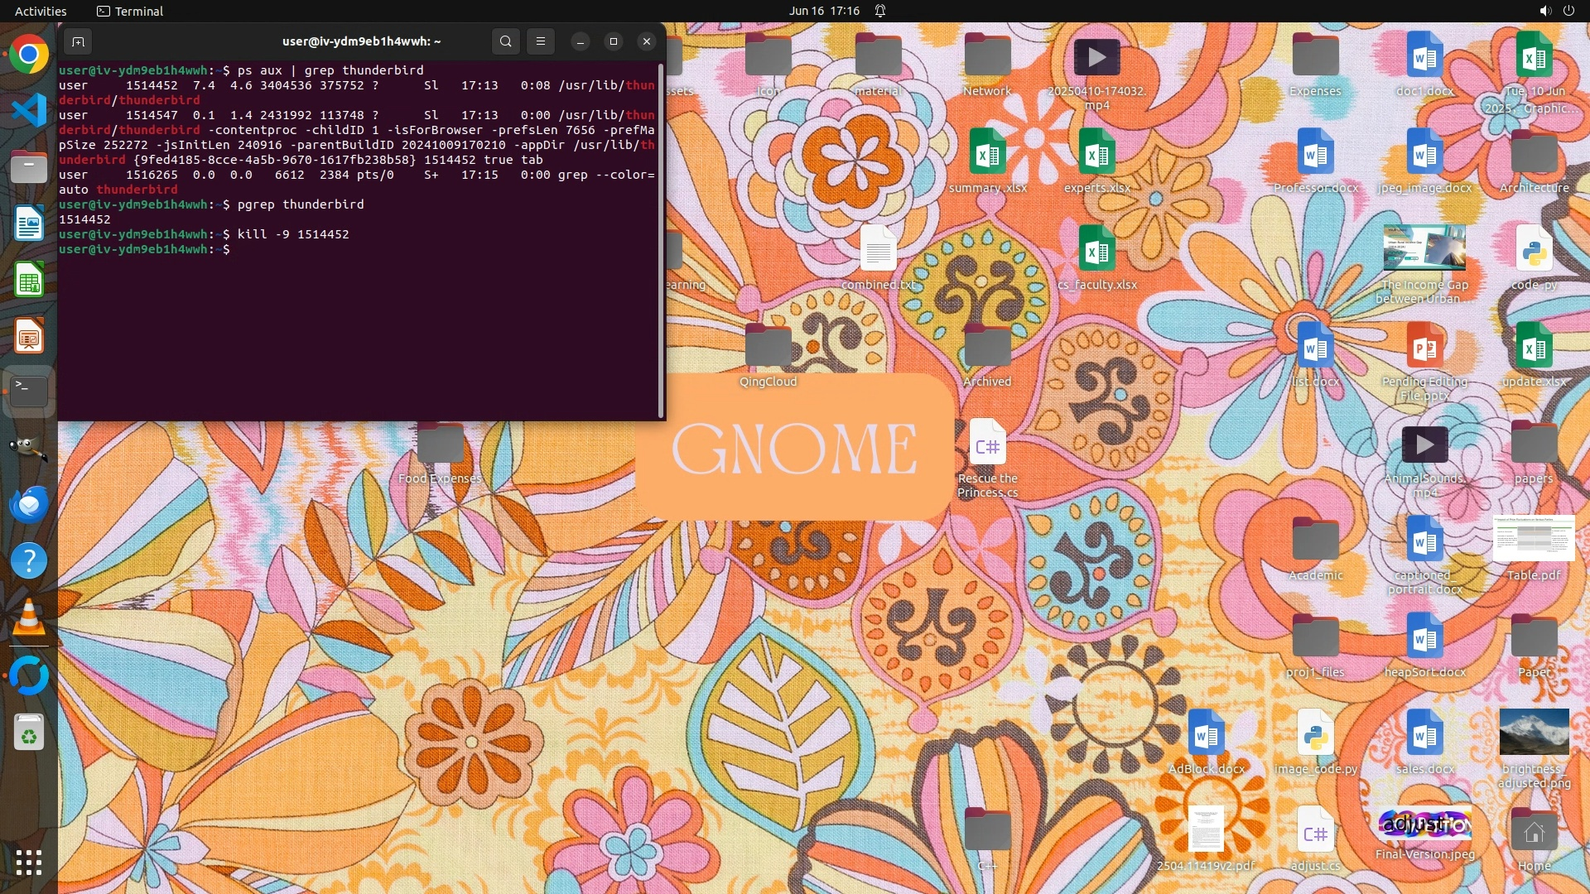
Task: Open the Terminal app menu in top bar
Action: point(130,11)
